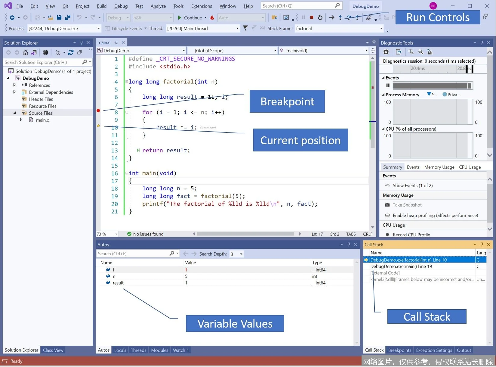Restart debugging with the circular arrow icon
Image resolution: width=496 pixels, height=367 pixels.
320,17
